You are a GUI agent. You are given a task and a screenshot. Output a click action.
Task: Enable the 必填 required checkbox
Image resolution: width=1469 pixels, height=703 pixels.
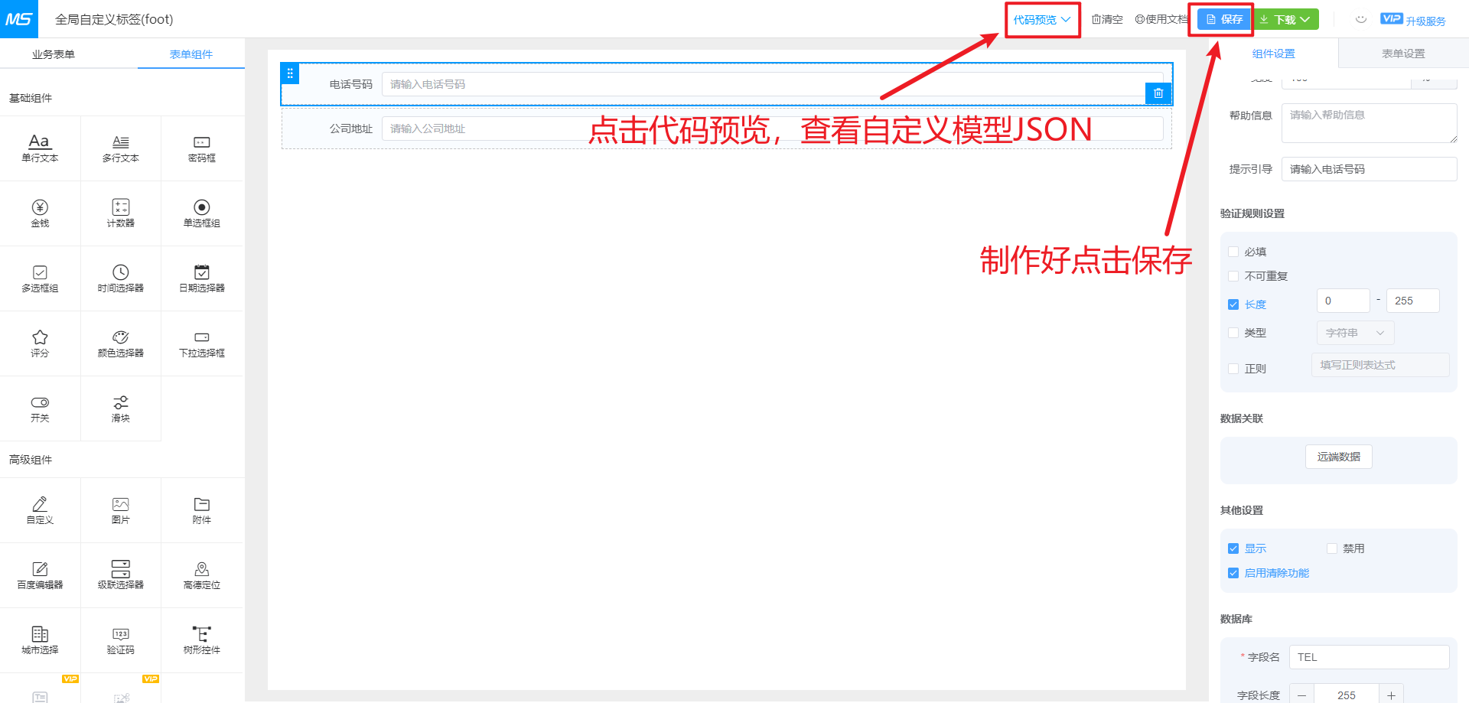(1233, 252)
